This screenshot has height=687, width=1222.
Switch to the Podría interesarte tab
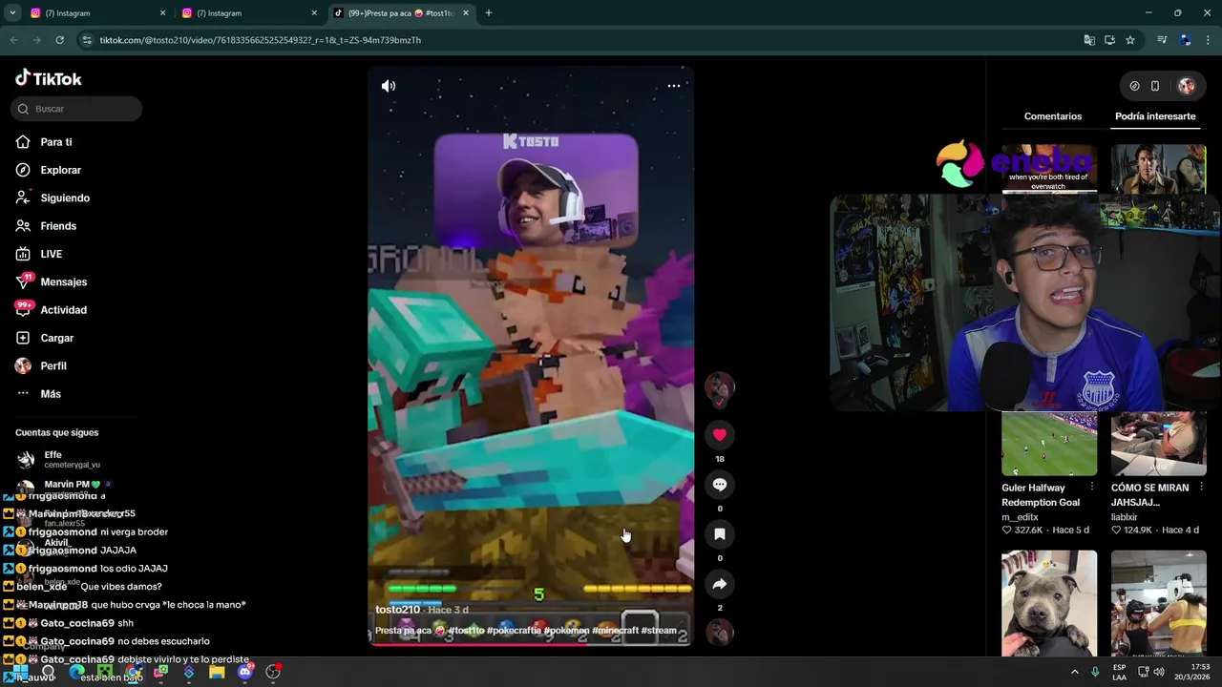click(x=1155, y=116)
